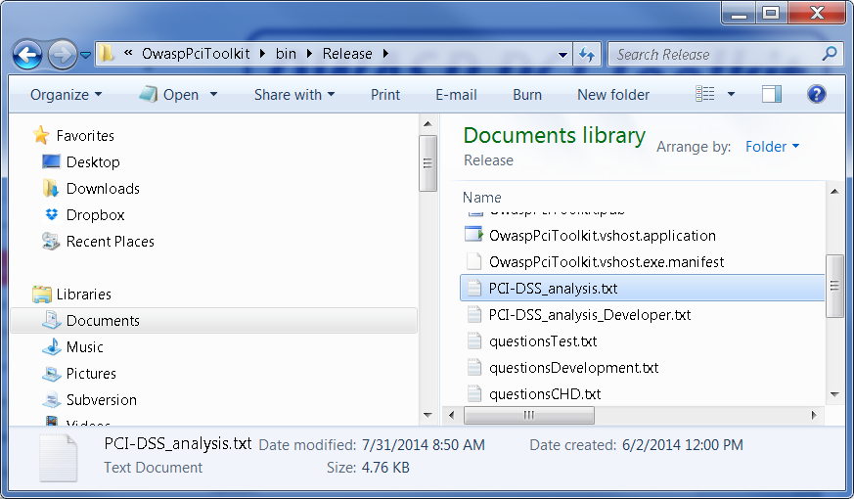Click the Back navigation arrow button

tap(27, 54)
